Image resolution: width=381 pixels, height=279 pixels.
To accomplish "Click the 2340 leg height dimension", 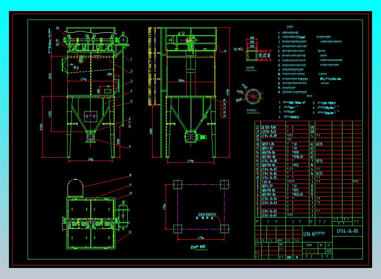I will tap(41, 127).
